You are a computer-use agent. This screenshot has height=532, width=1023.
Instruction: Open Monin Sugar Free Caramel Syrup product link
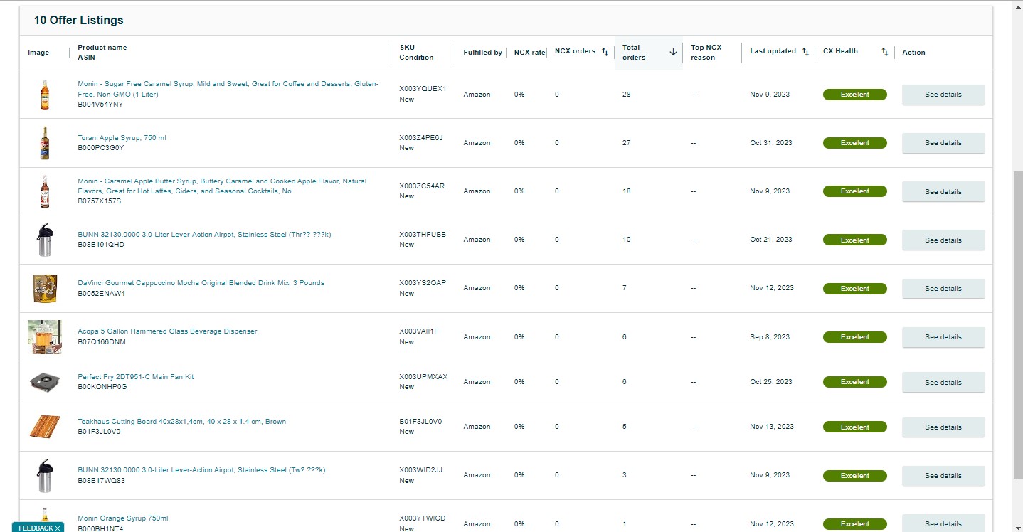[228, 89]
